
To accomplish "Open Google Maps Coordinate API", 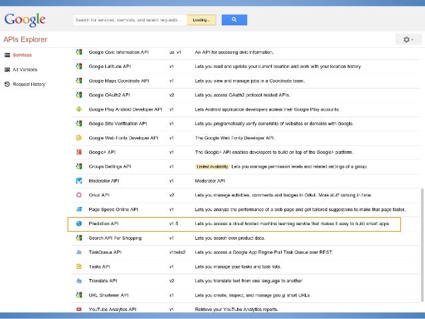I will 119,81.
